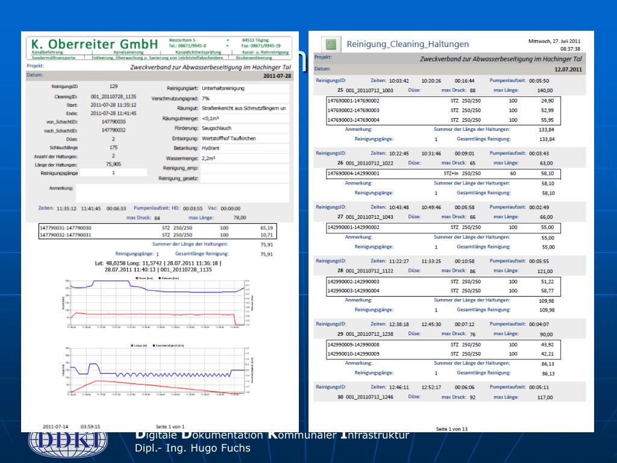Select the Räumgut field with Straßenkericht text
Viewport: 617px width, 463px height.
pos(245,109)
